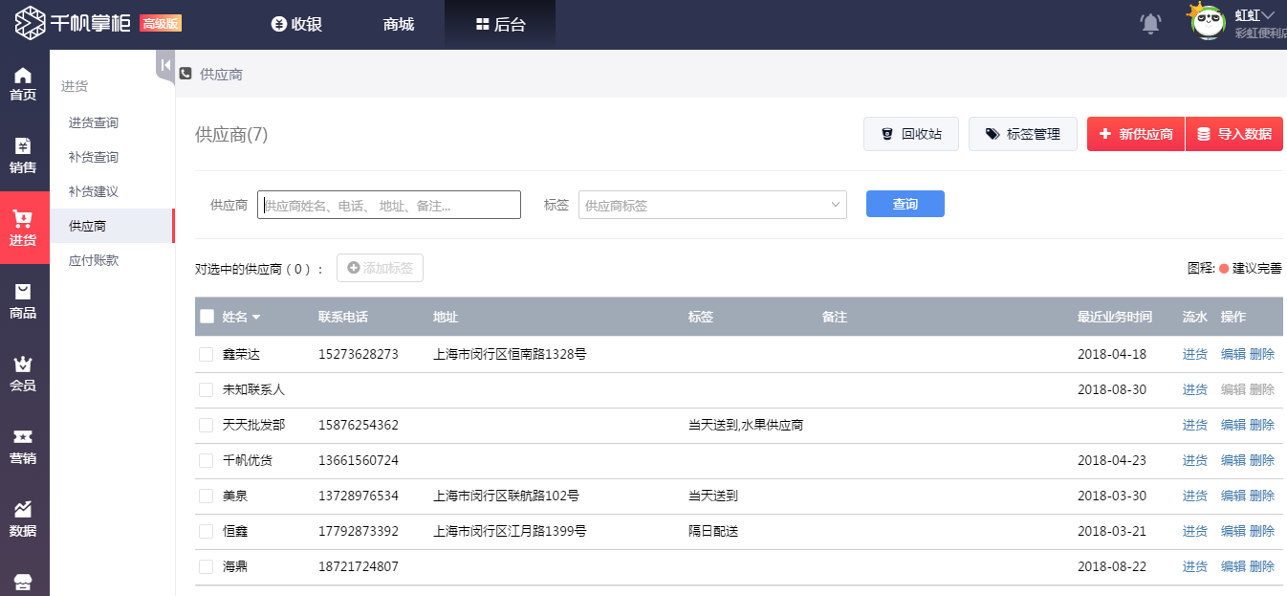Check the checkbox for supplier 鑫荣达
1287x596 pixels.
(207, 353)
